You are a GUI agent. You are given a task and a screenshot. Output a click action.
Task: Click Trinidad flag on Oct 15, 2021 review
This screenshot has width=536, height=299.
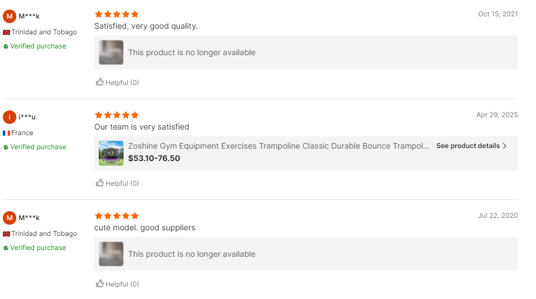coord(7,32)
